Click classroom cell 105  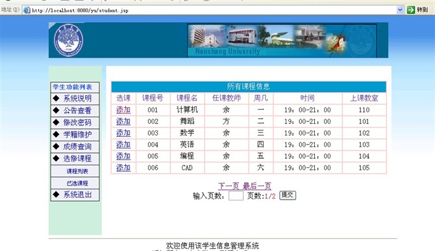364,167
